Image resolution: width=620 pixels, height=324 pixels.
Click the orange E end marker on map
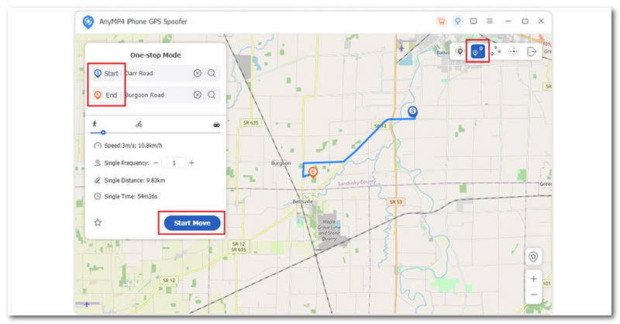pos(313,172)
